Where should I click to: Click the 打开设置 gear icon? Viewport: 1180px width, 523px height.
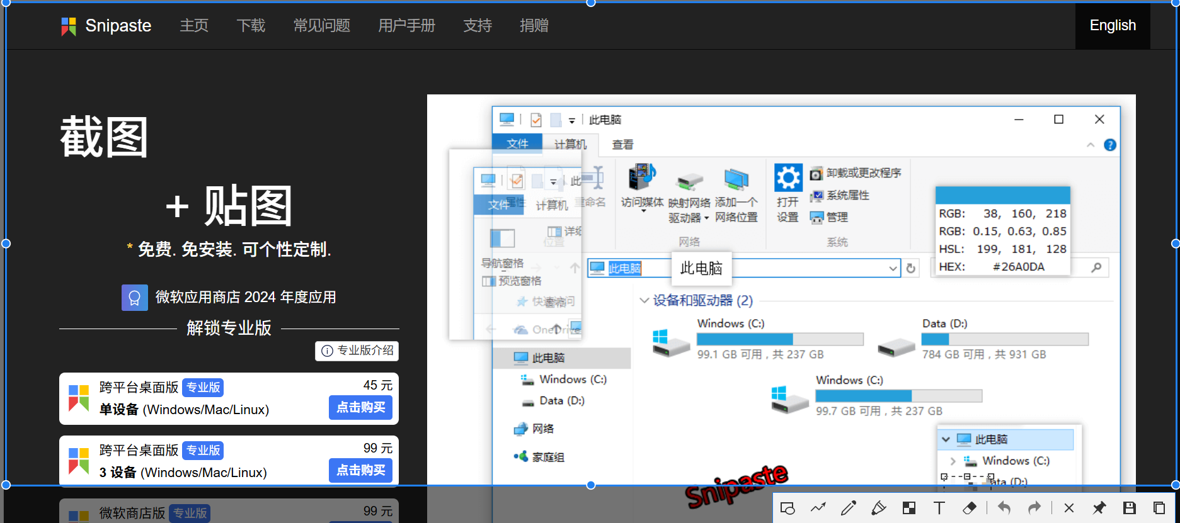788,177
